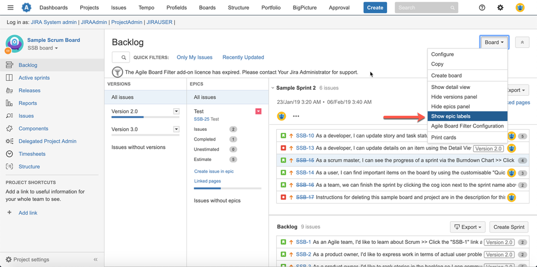Open the administration gear menu
The image size is (537, 267).
tap(500, 8)
